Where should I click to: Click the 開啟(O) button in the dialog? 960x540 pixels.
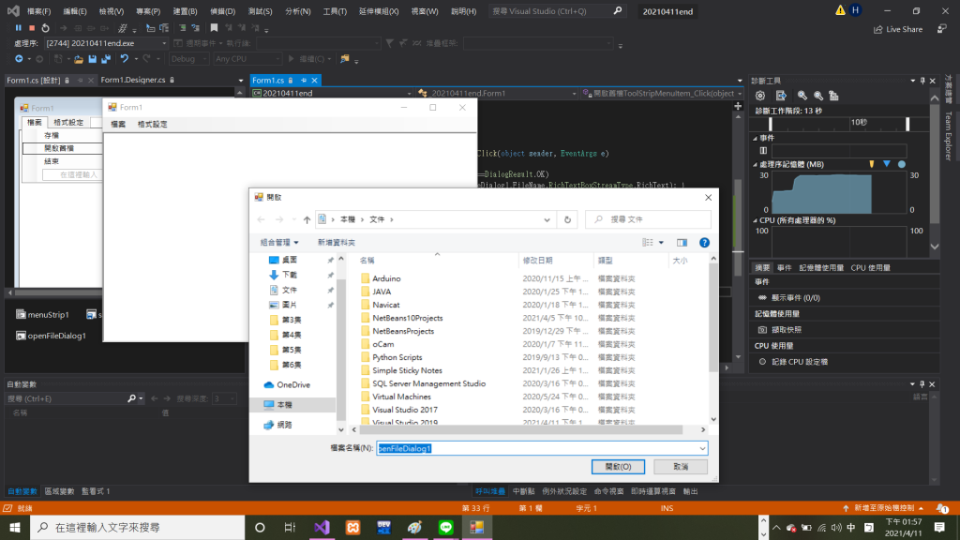pos(618,467)
